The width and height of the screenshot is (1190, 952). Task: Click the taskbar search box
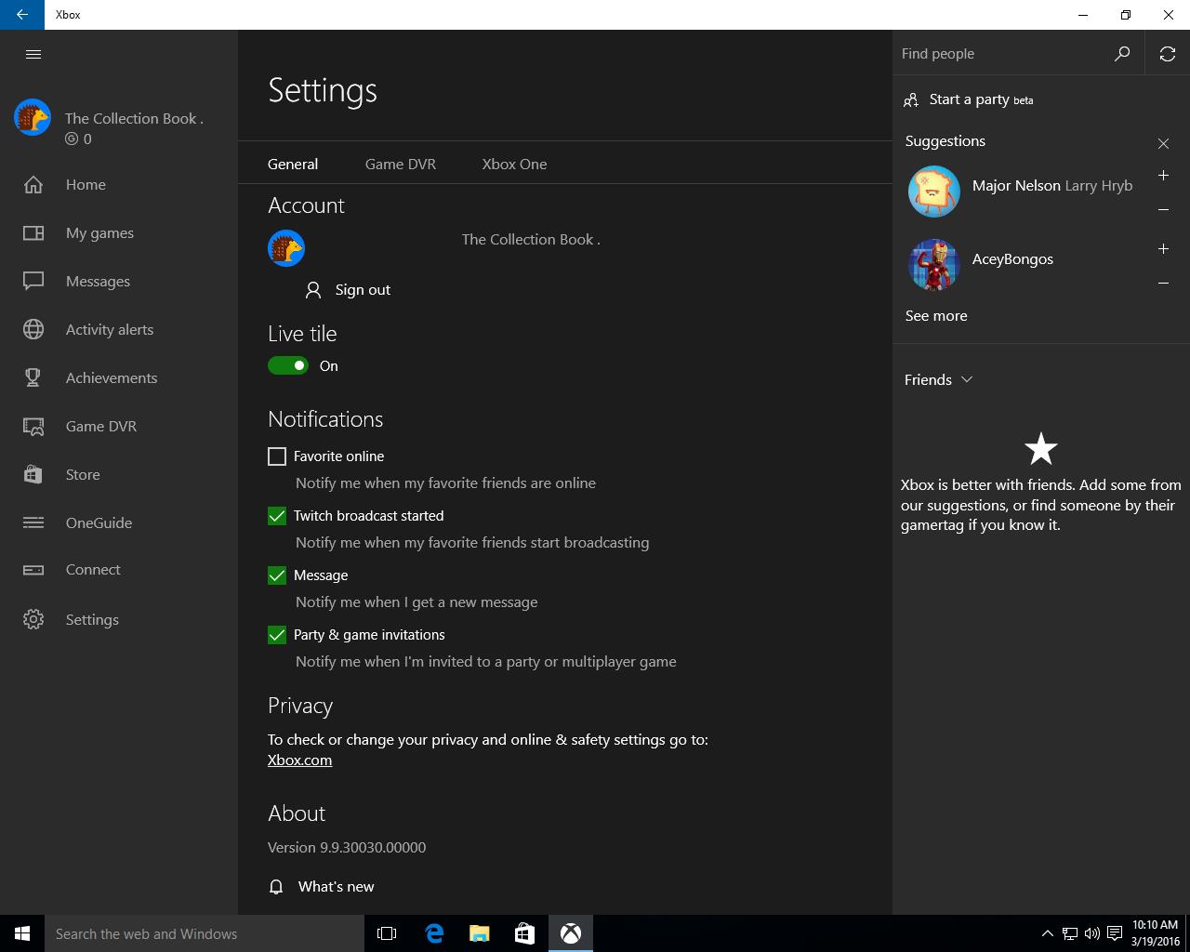[x=205, y=933]
